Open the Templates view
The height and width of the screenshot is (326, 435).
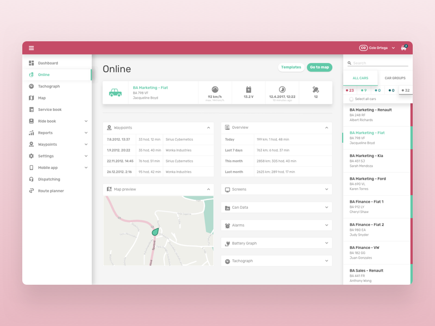[x=291, y=67]
